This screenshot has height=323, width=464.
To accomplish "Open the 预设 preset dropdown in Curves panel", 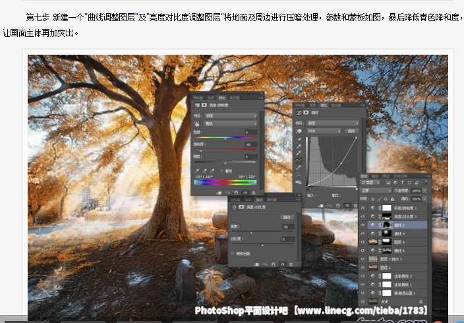I will [x=333, y=123].
